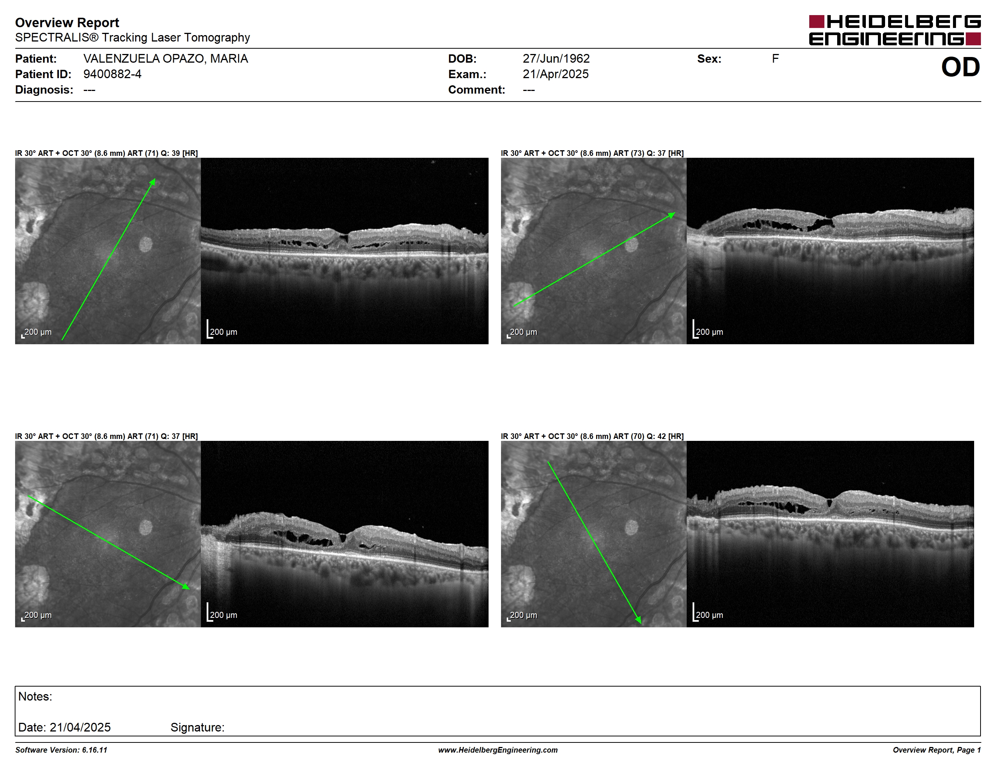996x770 pixels.
Task: Click 200 µm scale on top-left OCT scan
Action: [222, 330]
